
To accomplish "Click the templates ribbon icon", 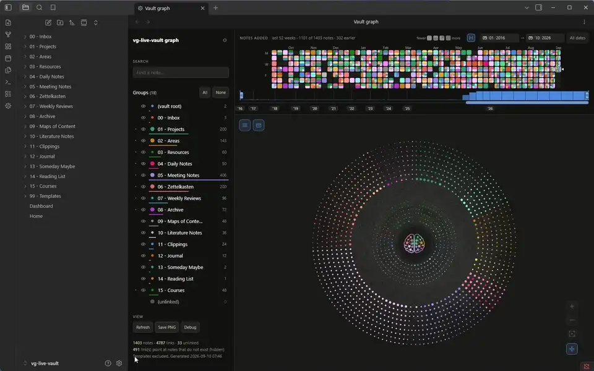I will coord(8,70).
